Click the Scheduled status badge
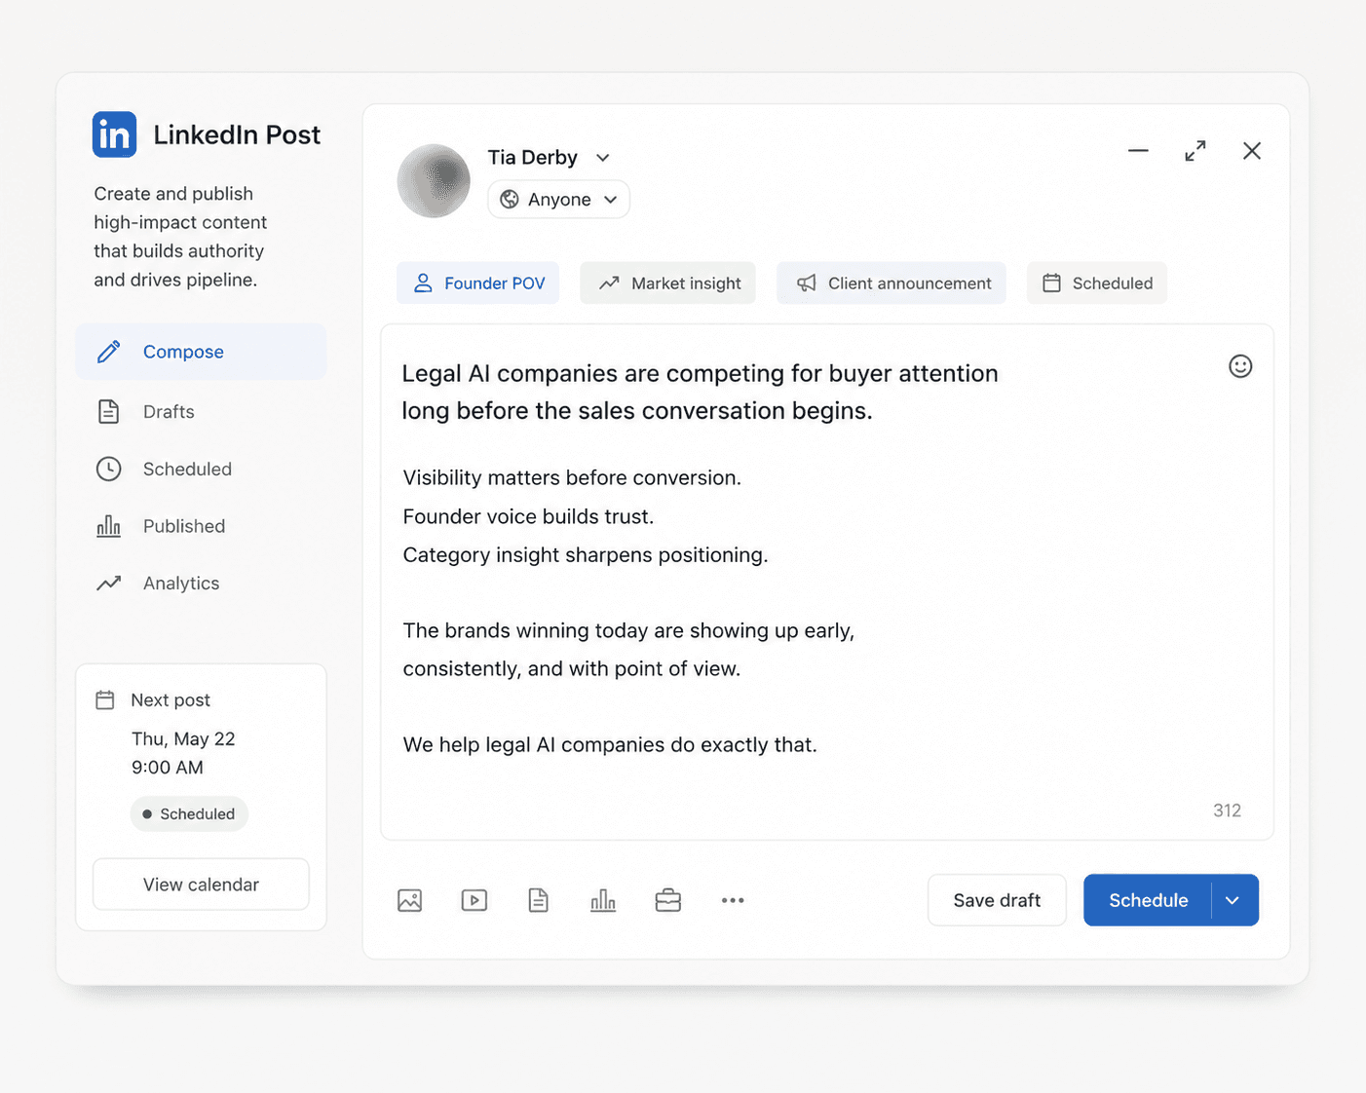 189,814
